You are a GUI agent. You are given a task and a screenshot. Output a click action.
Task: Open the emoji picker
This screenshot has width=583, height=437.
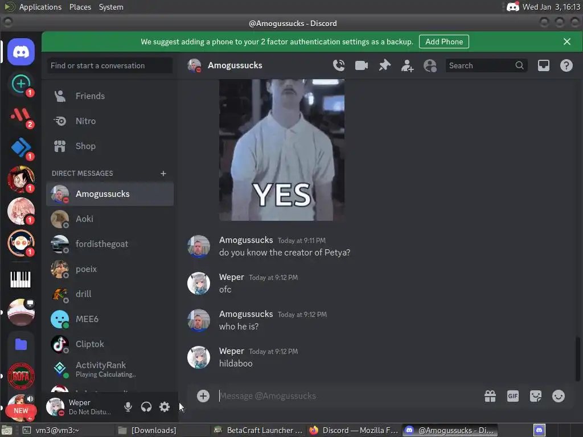[x=558, y=396]
